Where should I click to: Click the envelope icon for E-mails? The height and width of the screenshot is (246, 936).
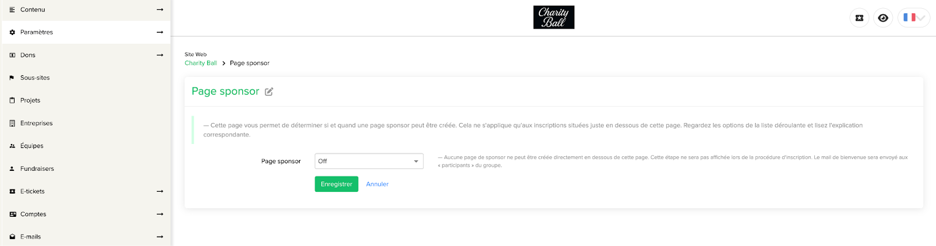12,237
